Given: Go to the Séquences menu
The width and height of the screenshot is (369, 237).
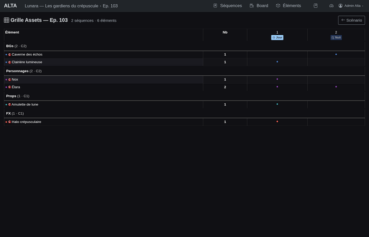Looking at the screenshot, I should (227, 6).
